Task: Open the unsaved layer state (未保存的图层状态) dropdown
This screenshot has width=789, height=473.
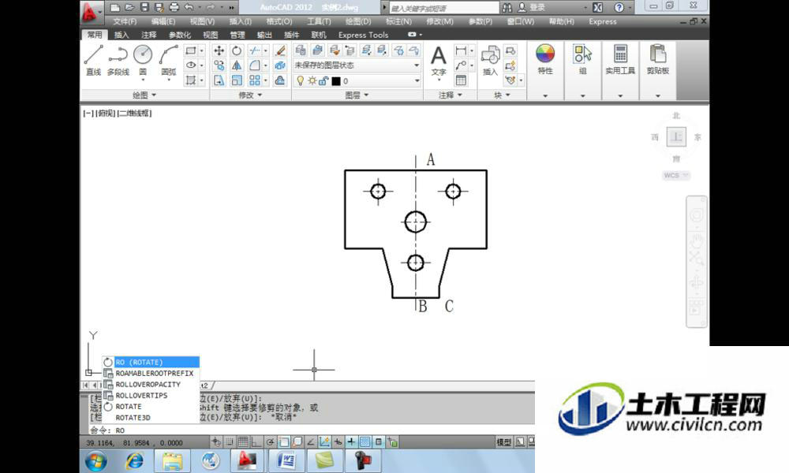Action: [x=357, y=65]
